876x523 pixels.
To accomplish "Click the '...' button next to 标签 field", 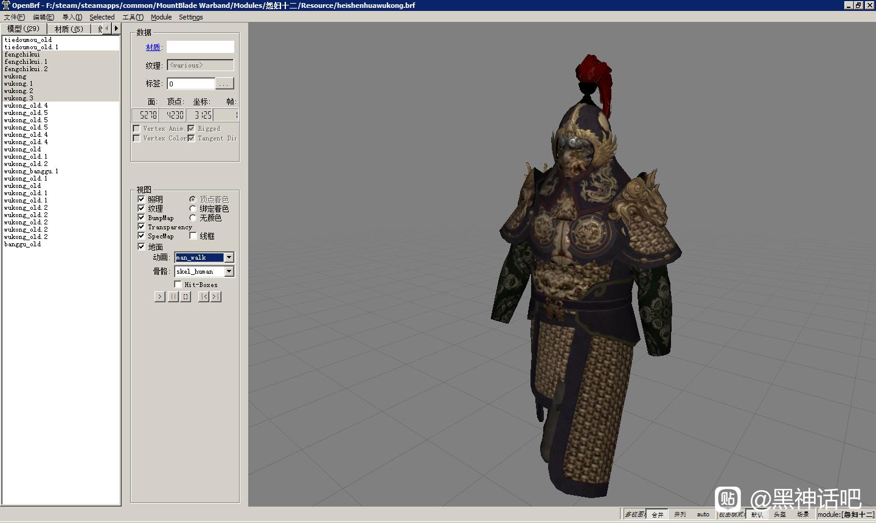I will [x=224, y=84].
